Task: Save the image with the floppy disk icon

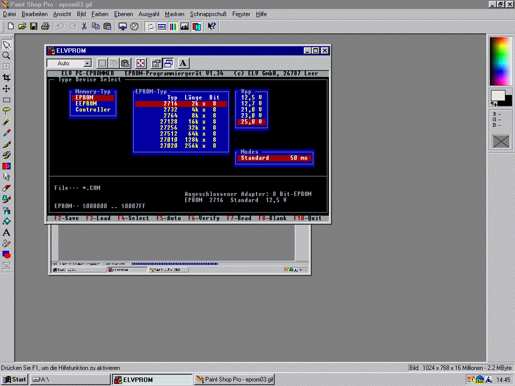Action: (x=34, y=26)
